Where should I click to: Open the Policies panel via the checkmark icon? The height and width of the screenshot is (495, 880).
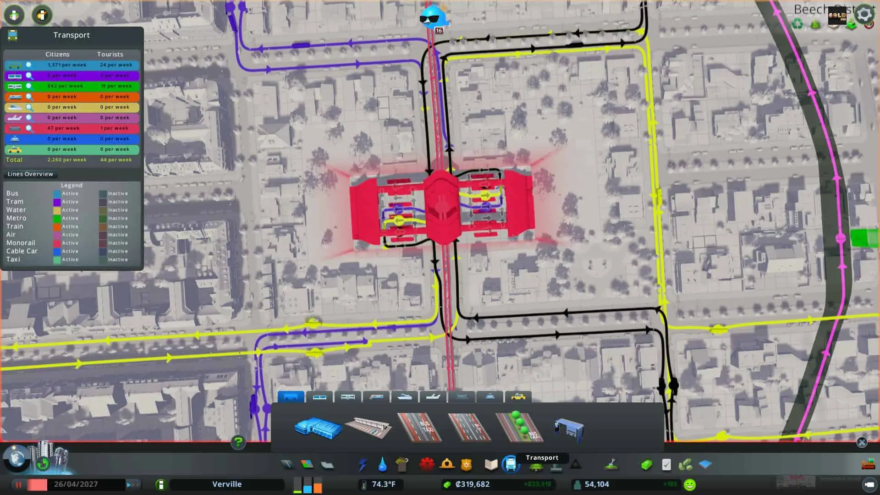[x=665, y=464]
